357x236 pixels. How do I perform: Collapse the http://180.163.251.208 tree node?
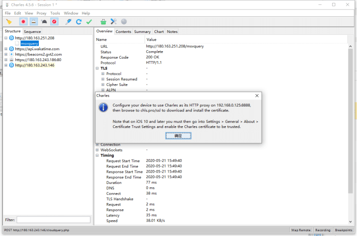coord(6,38)
